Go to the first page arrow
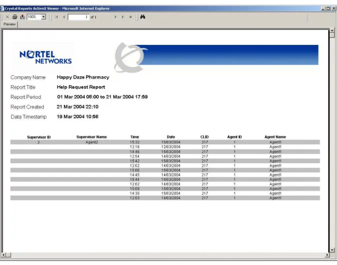Screen dimensions: 337x265 57,17
